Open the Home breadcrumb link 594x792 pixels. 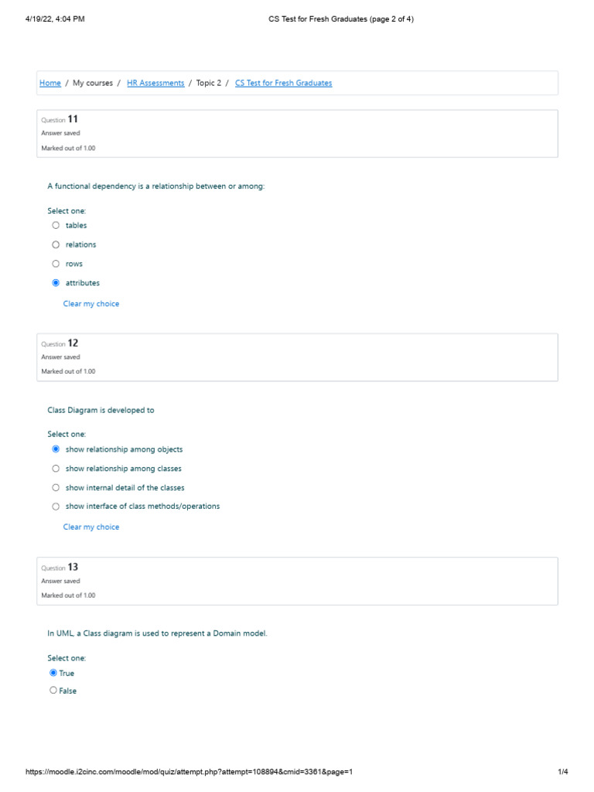[50, 83]
